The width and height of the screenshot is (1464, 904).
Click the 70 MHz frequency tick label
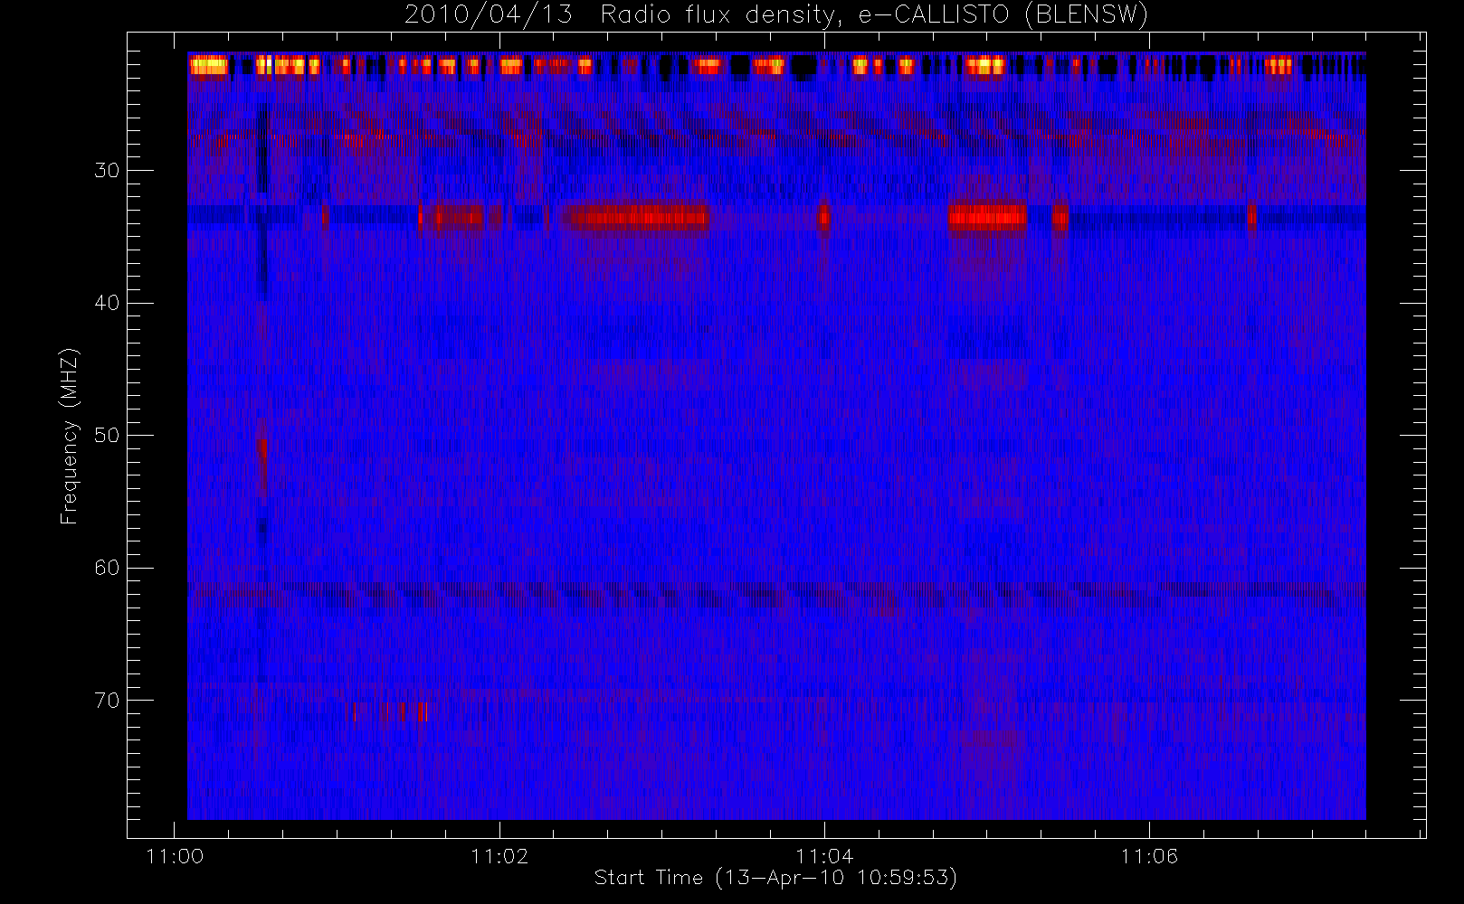tap(107, 701)
